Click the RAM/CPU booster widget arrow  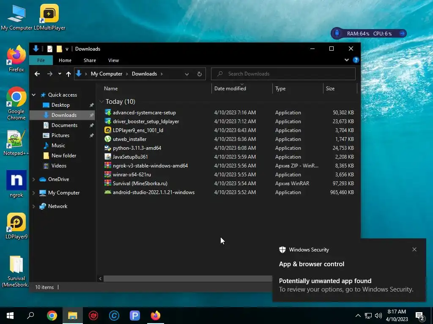tap(402, 34)
